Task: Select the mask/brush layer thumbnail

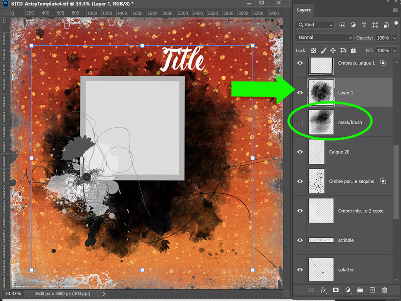Action: pyautogui.click(x=321, y=122)
